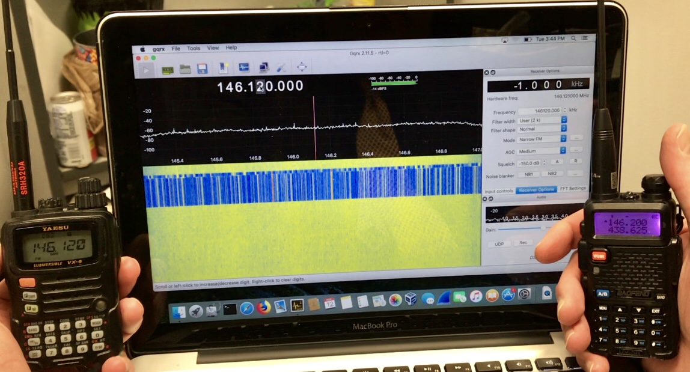Open Launchpad rocket in the Dock
Image resolution: width=690 pixels, height=372 pixels.
tap(195, 311)
